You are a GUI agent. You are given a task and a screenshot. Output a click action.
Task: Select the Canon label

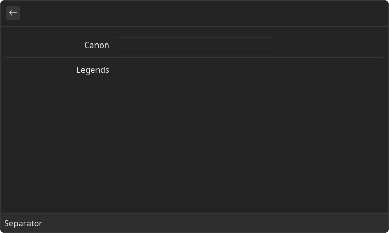(96, 46)
